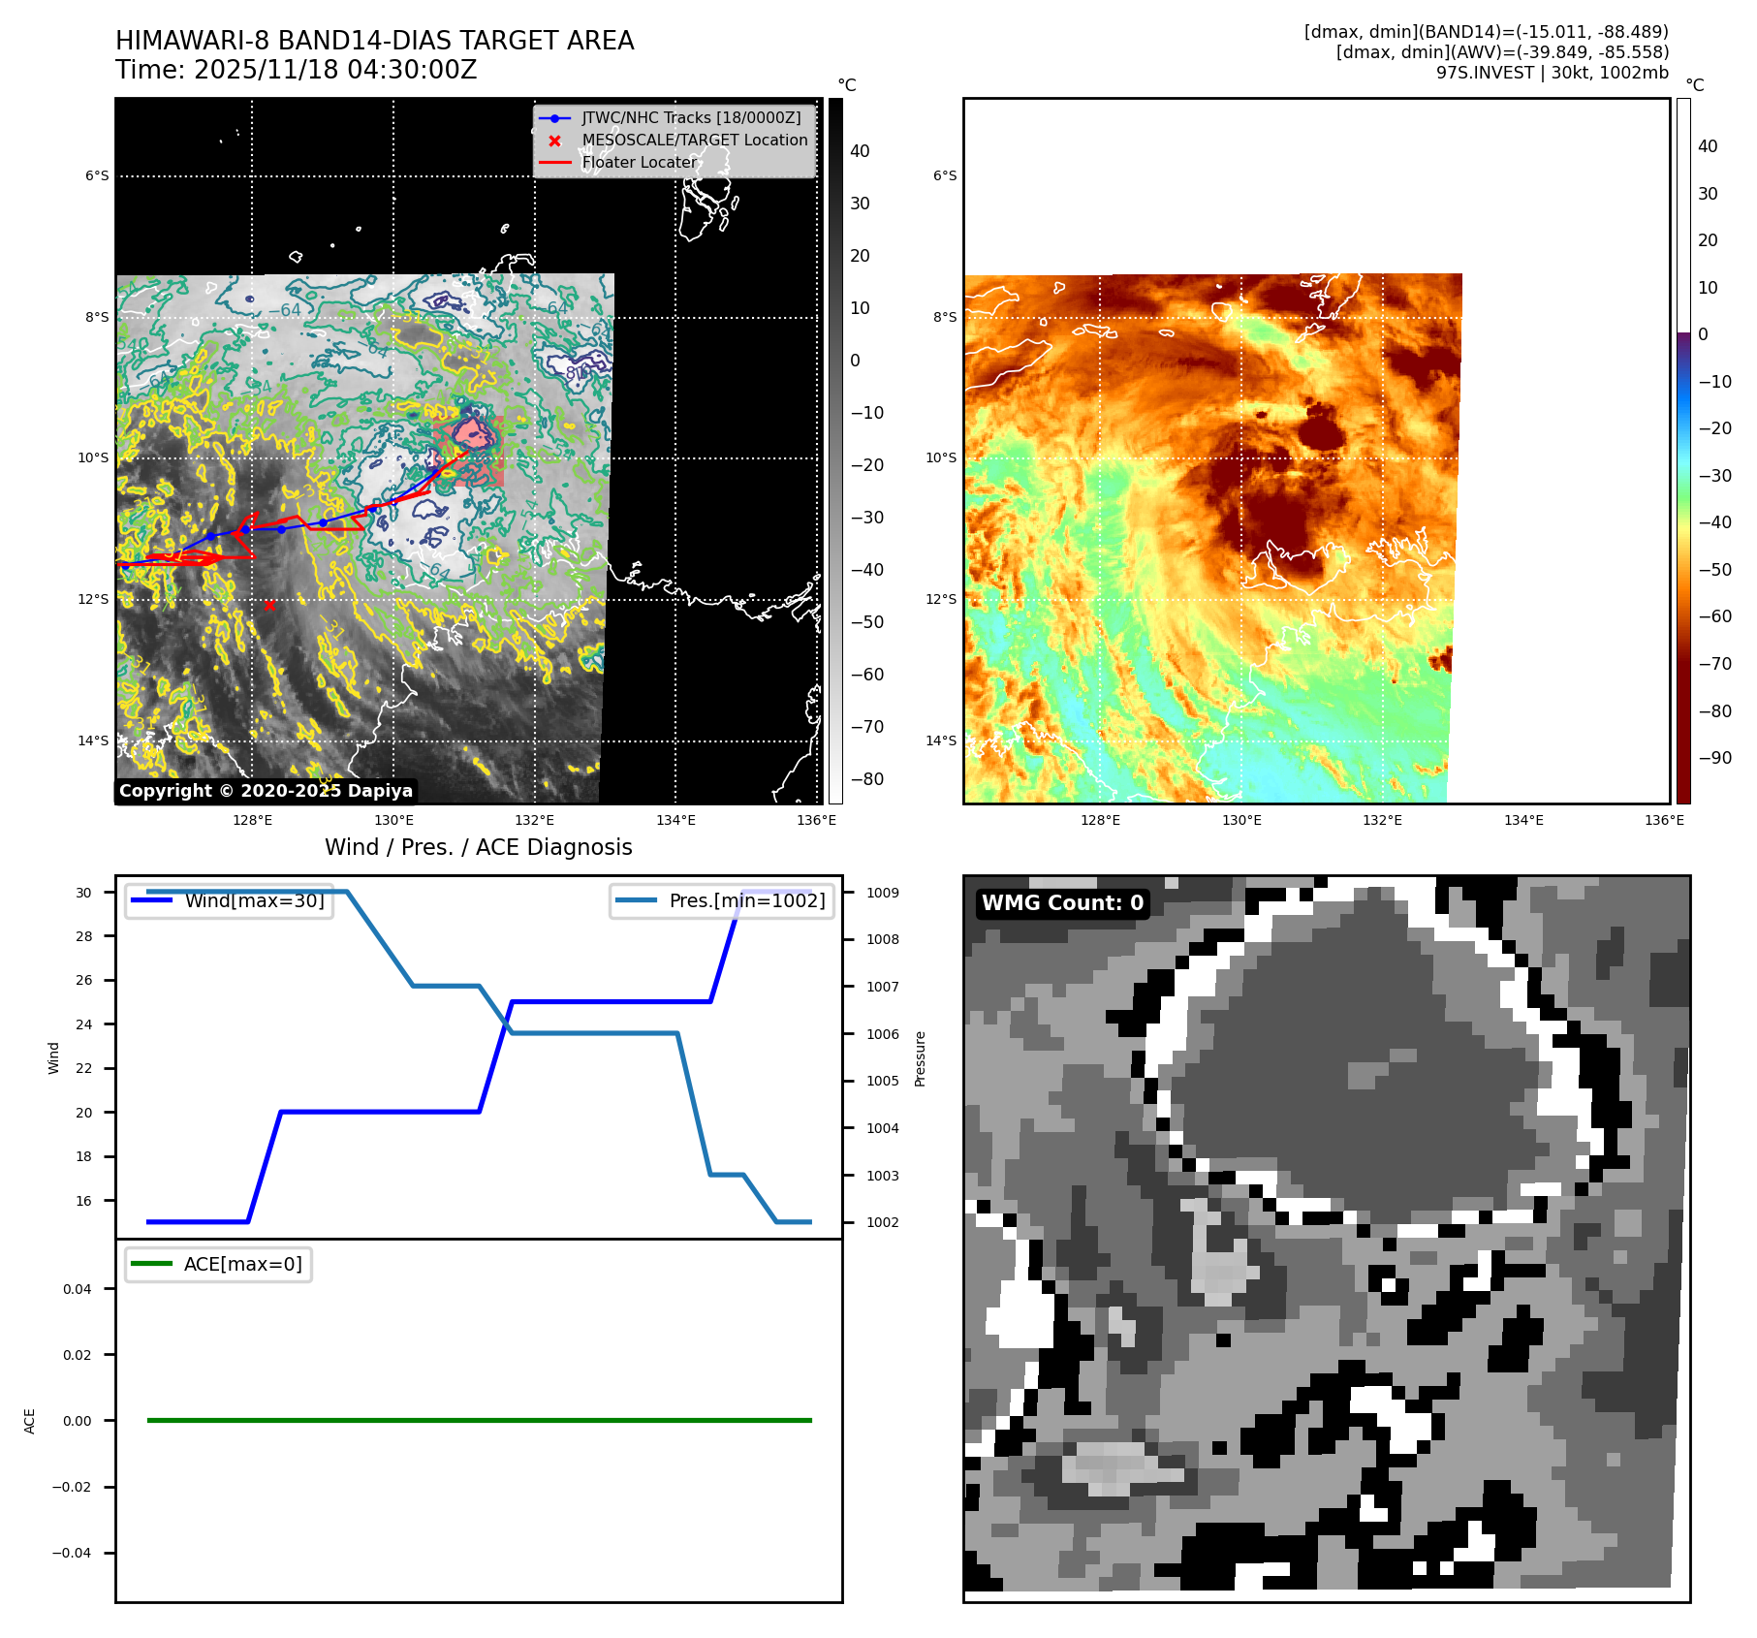Click the blue track marker in the legend

pos(554,118)
